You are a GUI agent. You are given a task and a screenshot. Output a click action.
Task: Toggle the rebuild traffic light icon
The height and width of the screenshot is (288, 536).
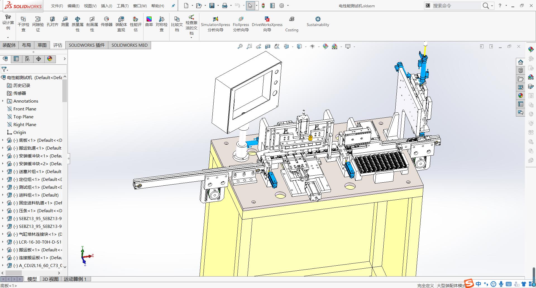[x=263, y=6]
